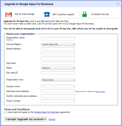Focus the Zip code input field

click(x=58, y=73)
